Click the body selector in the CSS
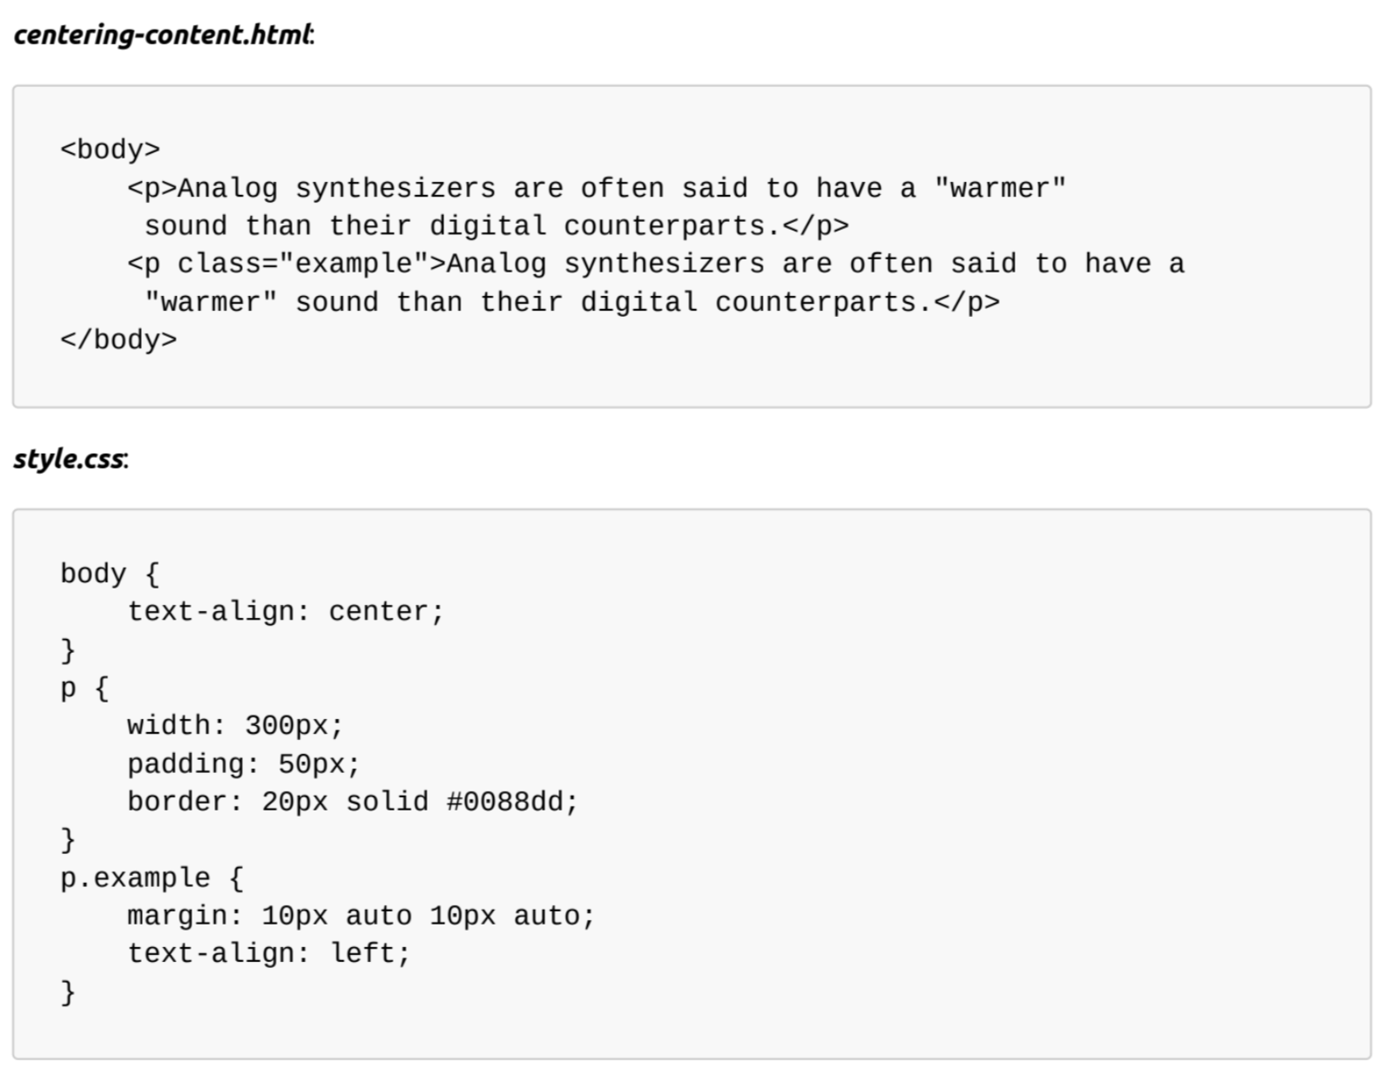 (92, 574)
